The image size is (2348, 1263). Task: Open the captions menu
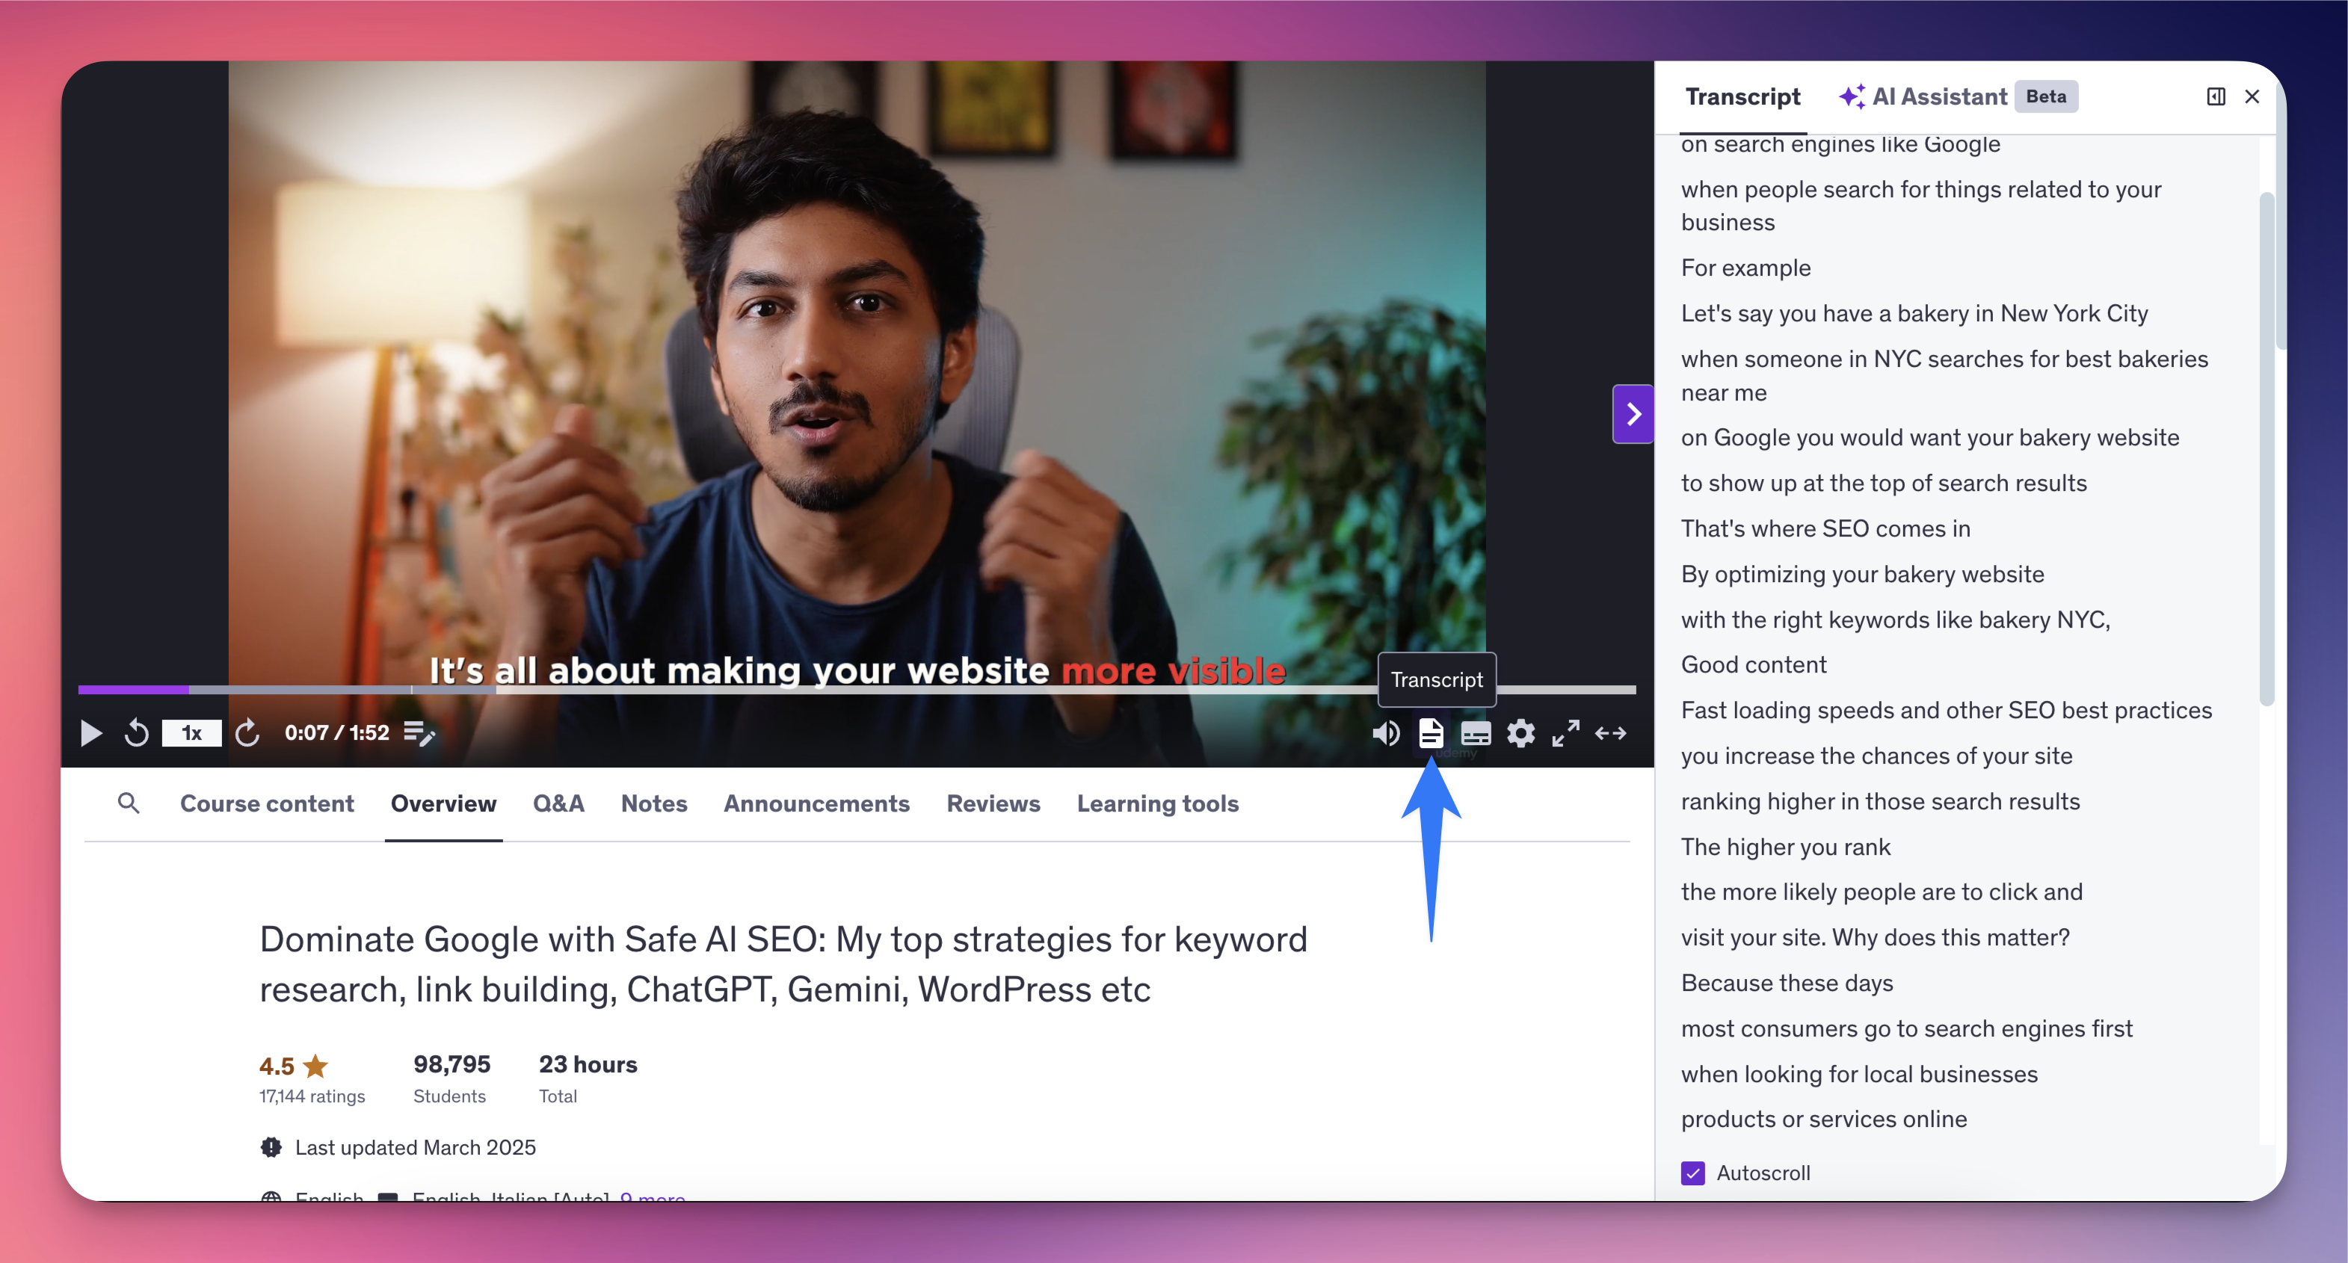pos(1476,732)
